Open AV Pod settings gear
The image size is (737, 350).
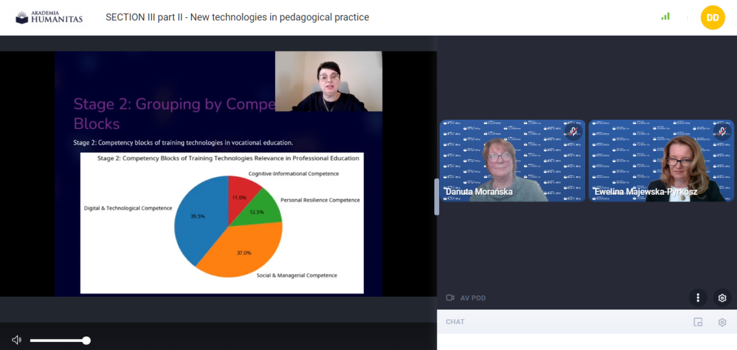point(722,298)
